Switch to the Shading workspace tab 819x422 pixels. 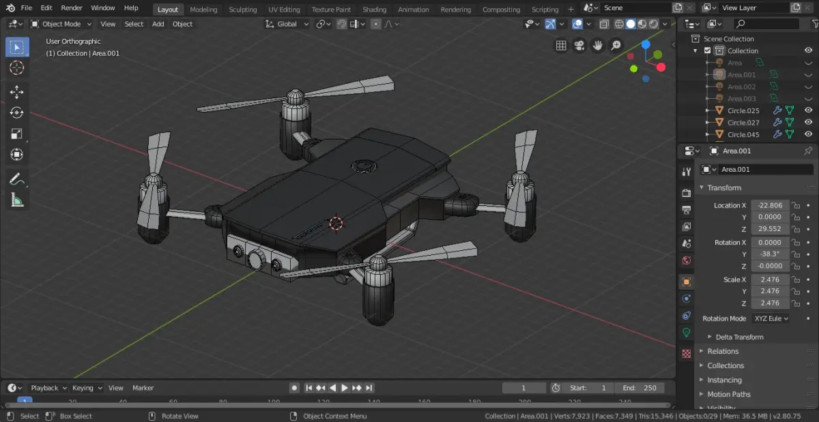pos(374,10)
